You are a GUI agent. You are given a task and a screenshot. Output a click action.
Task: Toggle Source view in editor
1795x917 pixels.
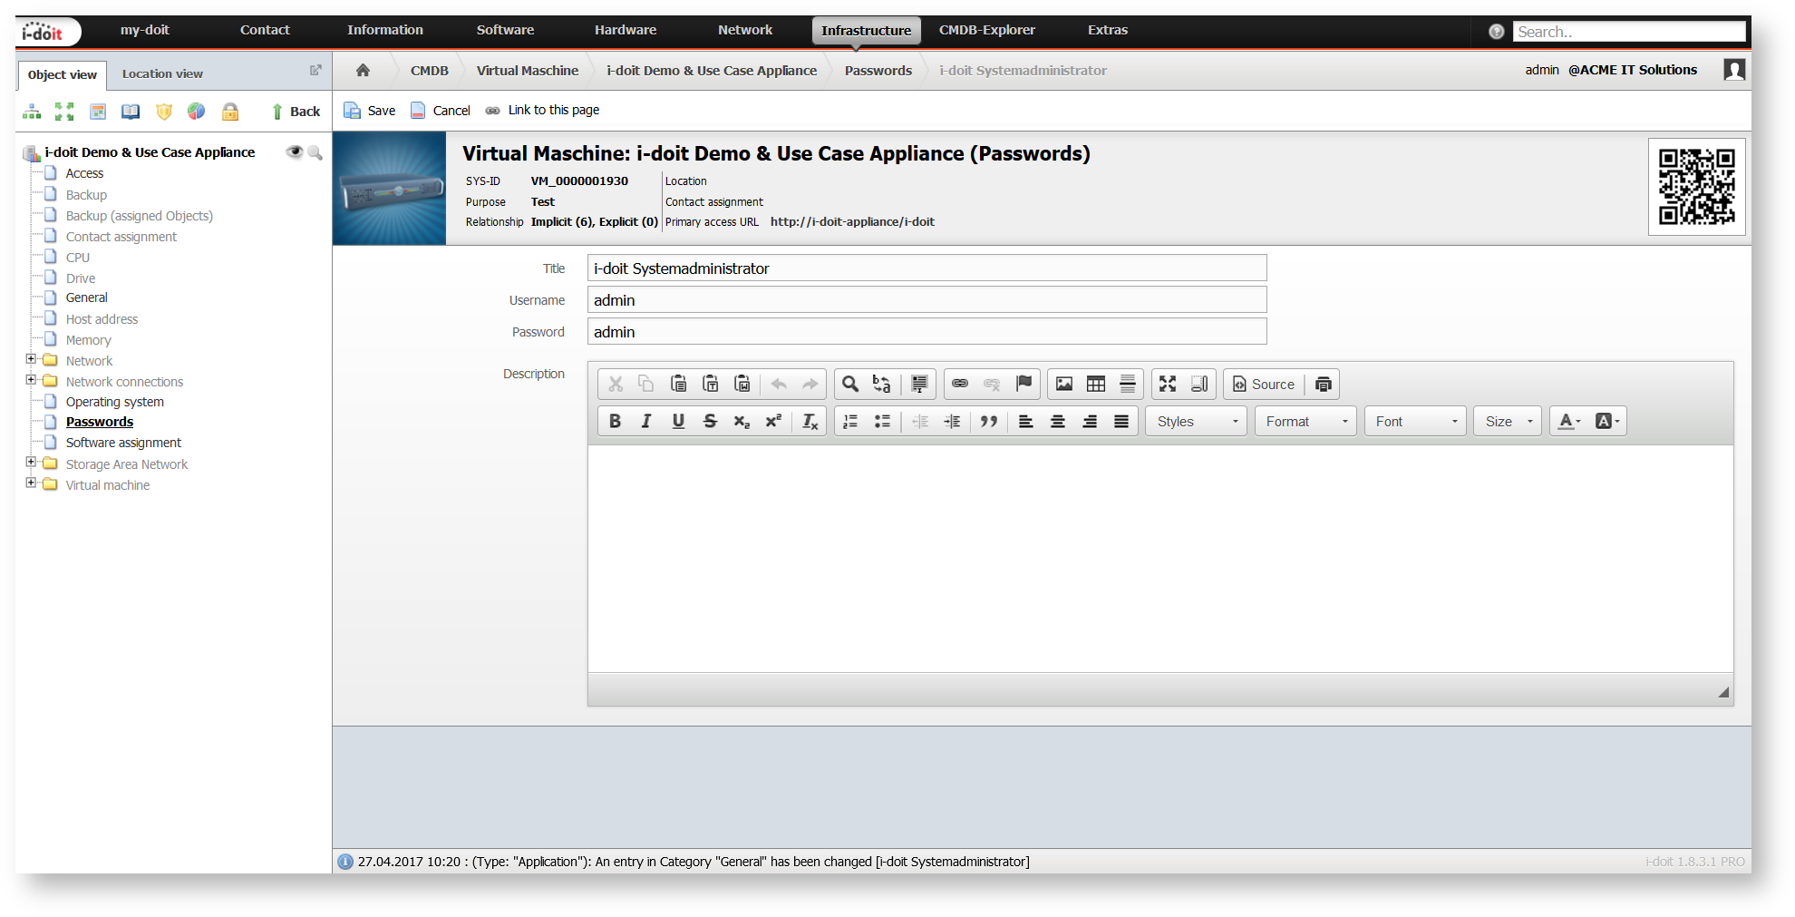pos(1263,385)
